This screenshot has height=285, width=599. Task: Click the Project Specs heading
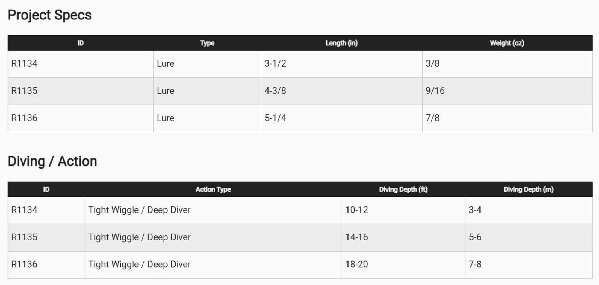(49, 15)
